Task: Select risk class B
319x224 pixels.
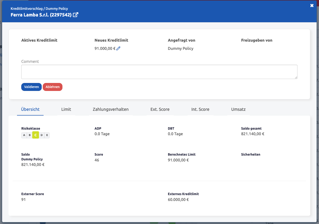Action: [30, 135]
